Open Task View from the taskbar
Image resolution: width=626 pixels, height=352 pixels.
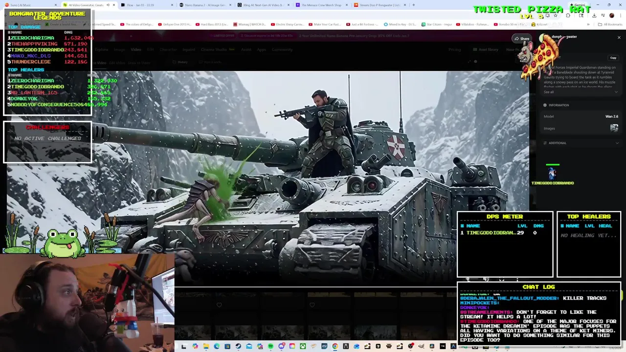[x=184, y=346]
